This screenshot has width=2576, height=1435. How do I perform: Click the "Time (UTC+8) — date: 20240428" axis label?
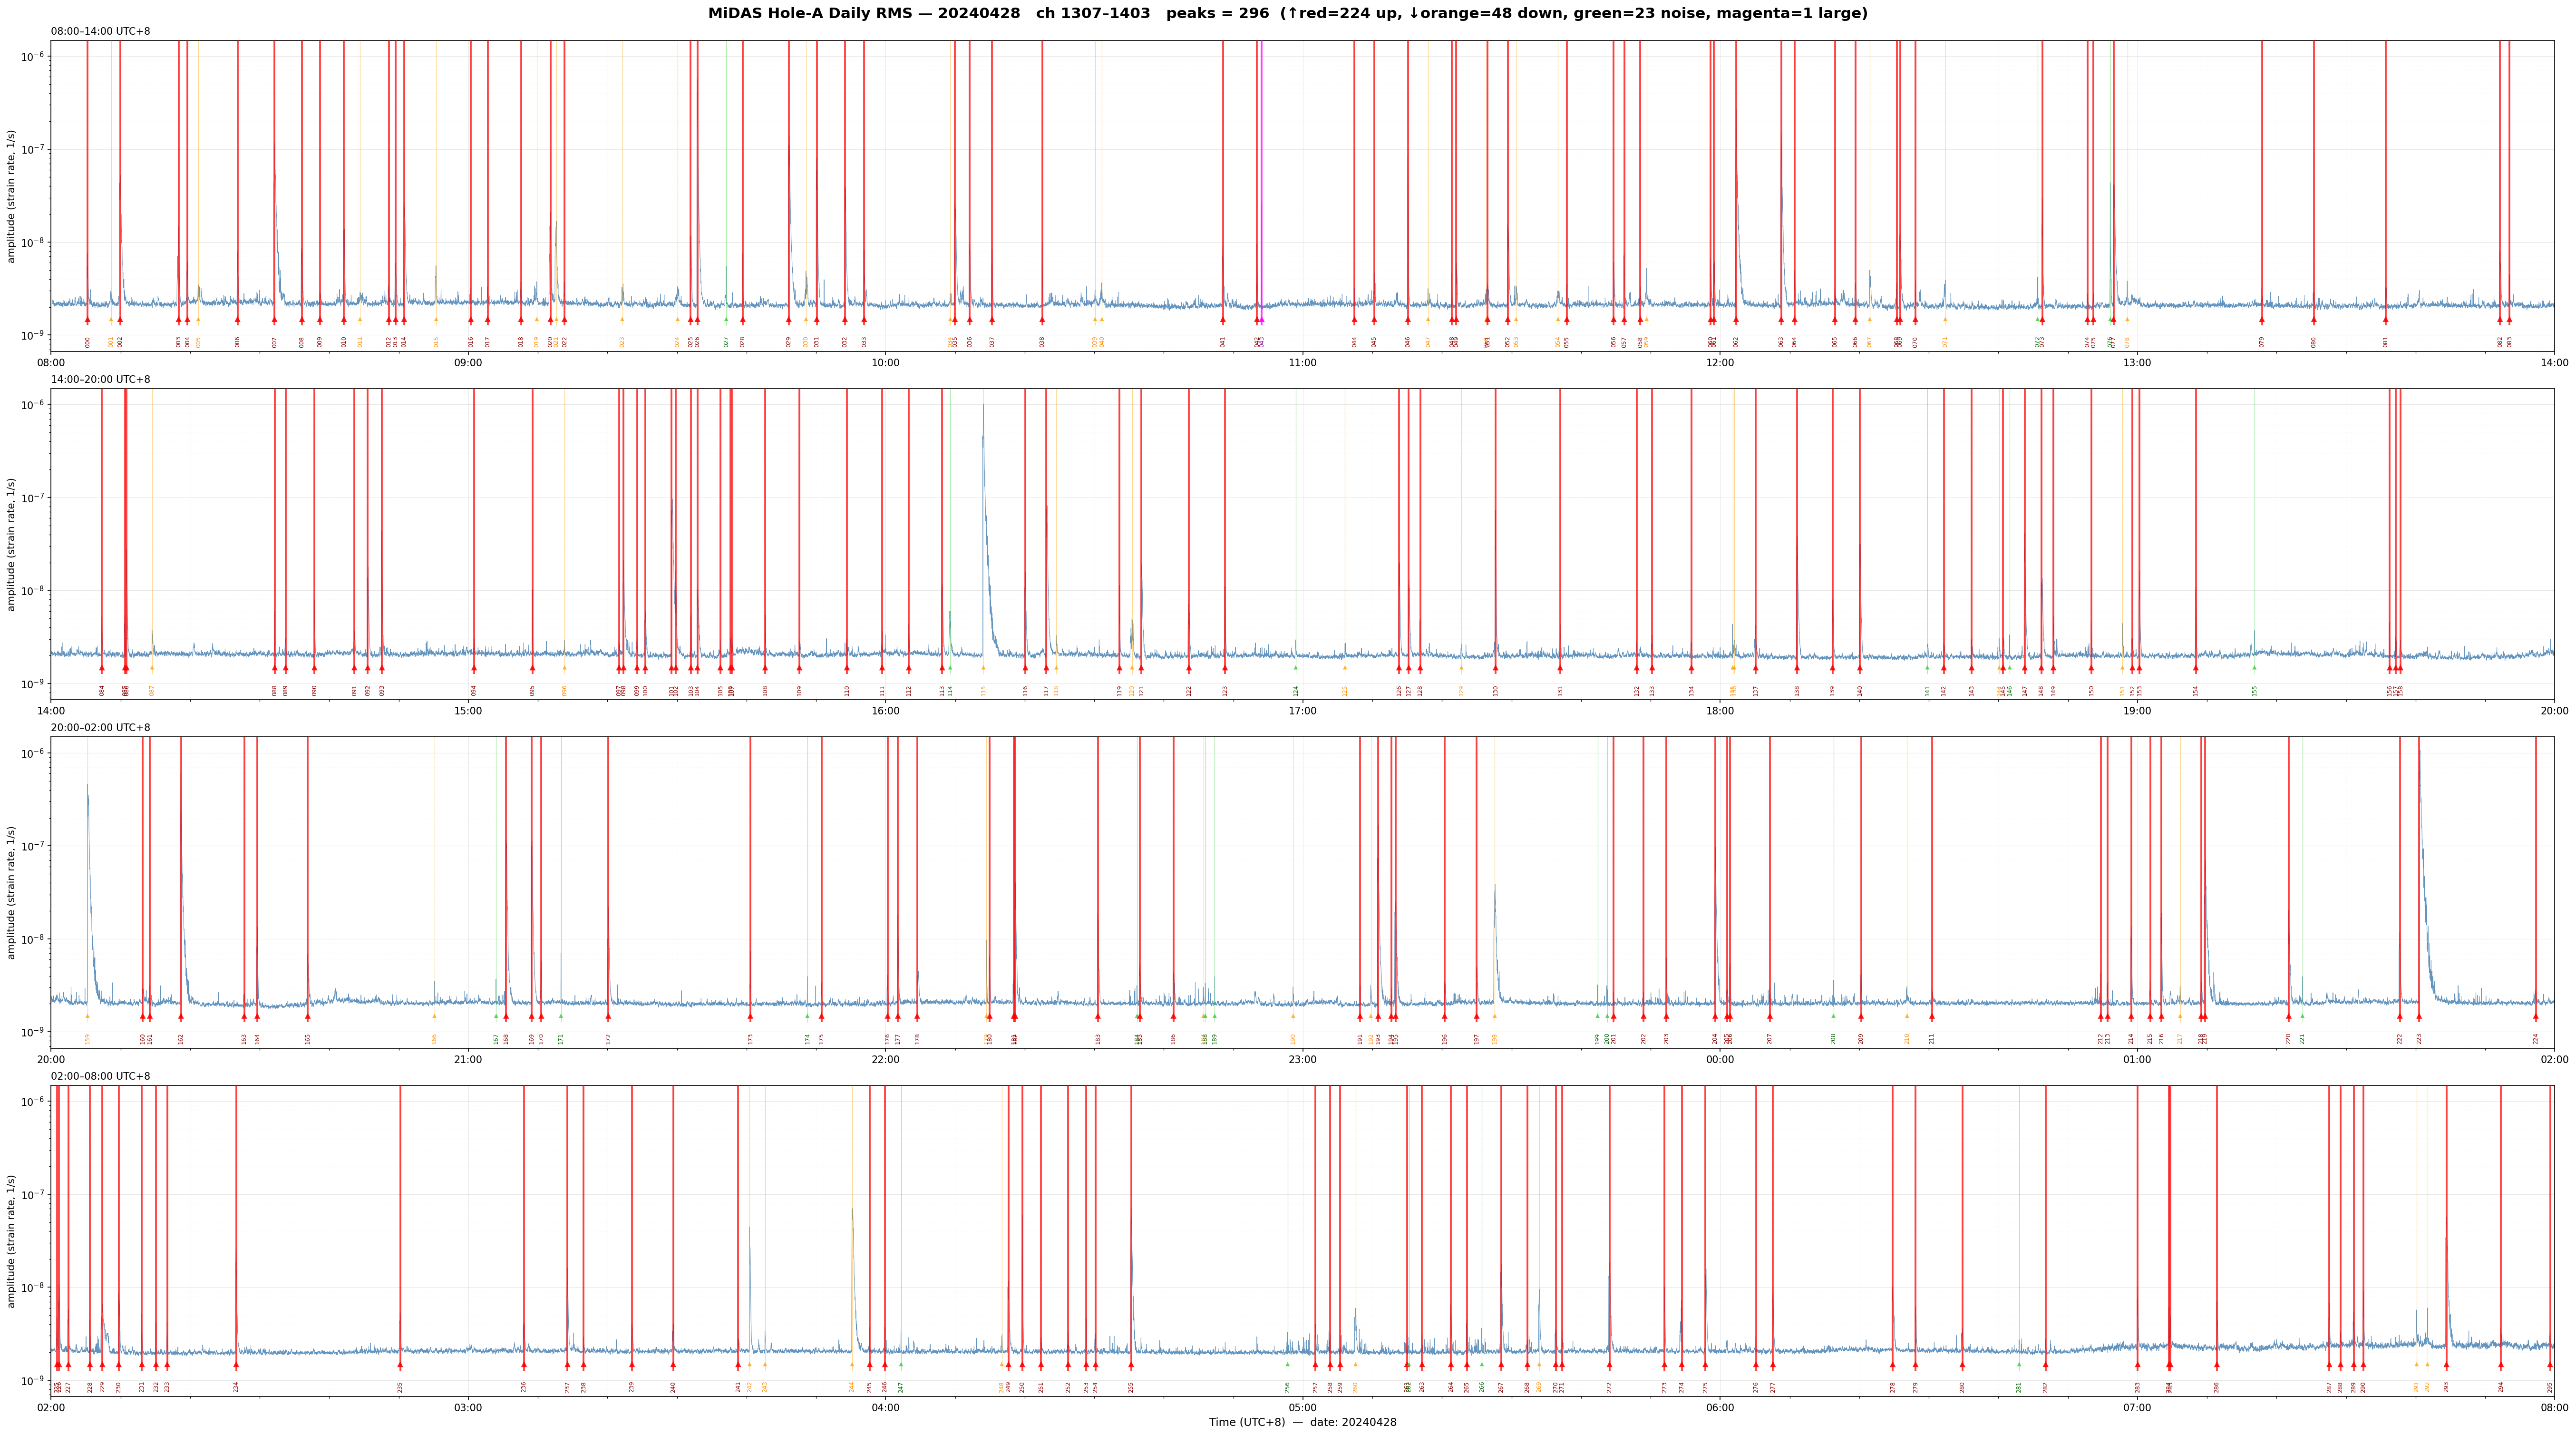(x=1302, y=1422)
